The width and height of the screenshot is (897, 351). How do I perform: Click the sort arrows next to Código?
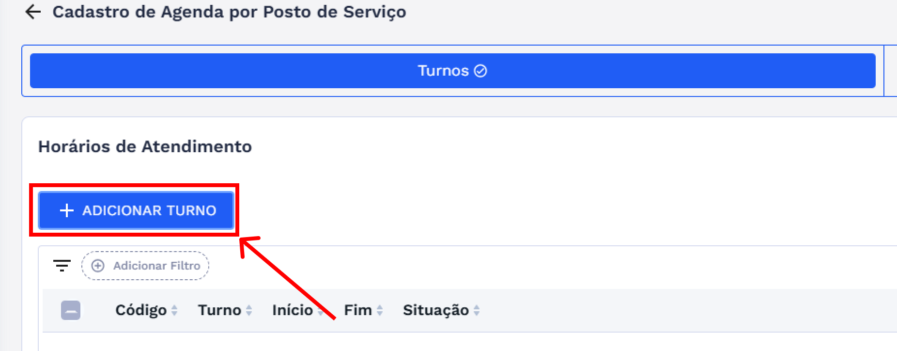[x=174, y=310]
